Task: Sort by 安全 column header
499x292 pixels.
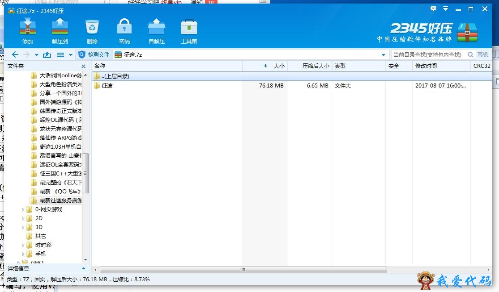Action: click(x=399, y=66)
